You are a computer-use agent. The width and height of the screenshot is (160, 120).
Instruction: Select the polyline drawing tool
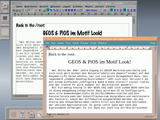point(78,10)
